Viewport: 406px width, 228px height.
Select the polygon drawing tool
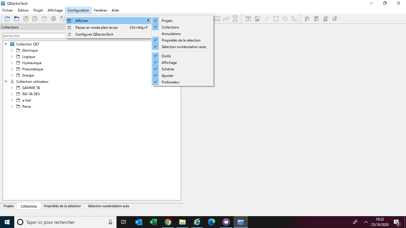(294, 19)
